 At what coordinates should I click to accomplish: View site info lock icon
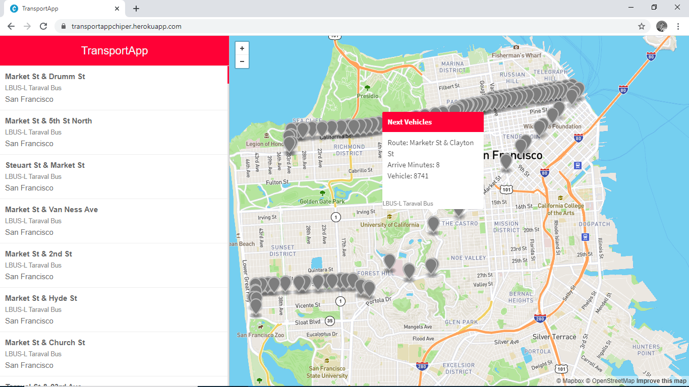pos(63,26)
